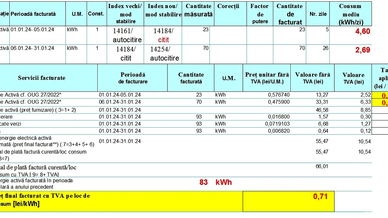Click the total with VAT 66,01
The width and height of the screenshot is (388, 218).
click(x=322, y=166)
